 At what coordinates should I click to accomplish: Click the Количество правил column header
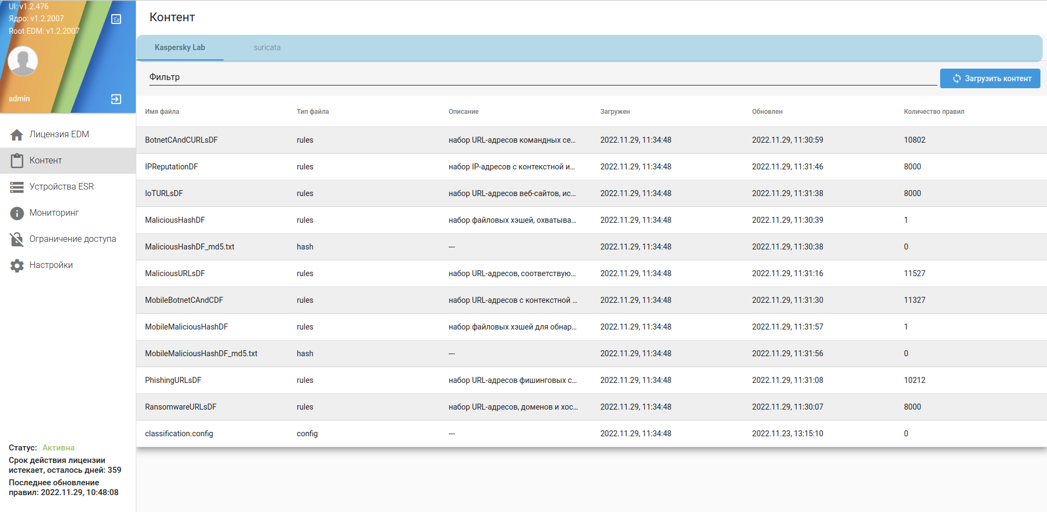click(x=934, y=112)
